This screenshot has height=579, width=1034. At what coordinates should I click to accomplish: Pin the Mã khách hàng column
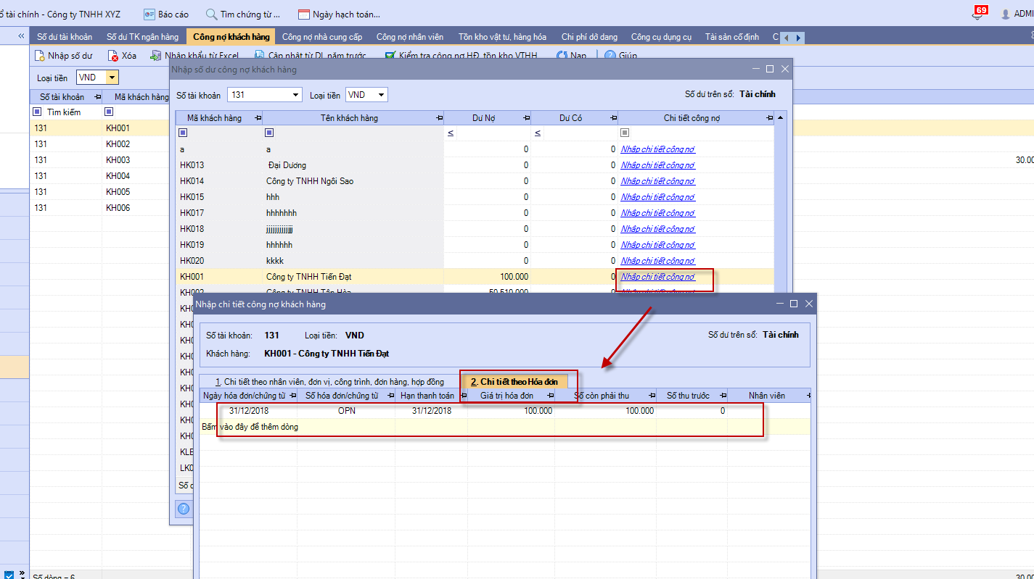tap(258, 118)
